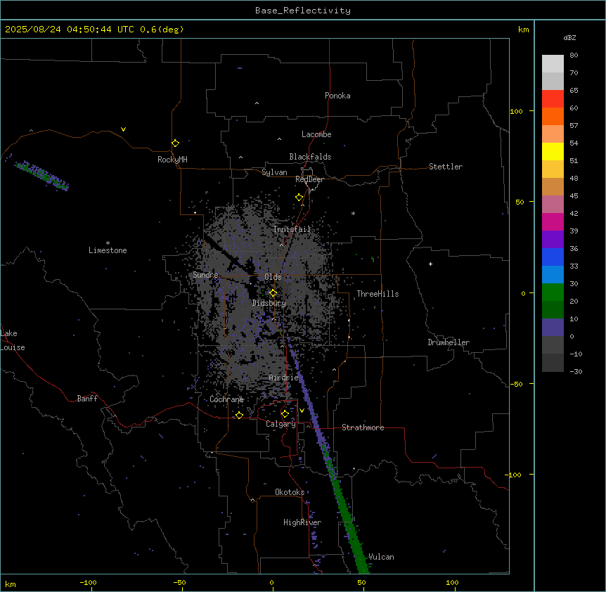
Task: Click the Sundre town label
Action: click(205, 275)
